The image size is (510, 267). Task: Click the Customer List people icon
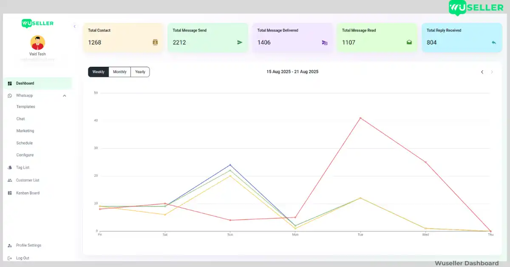pos(10,180)
